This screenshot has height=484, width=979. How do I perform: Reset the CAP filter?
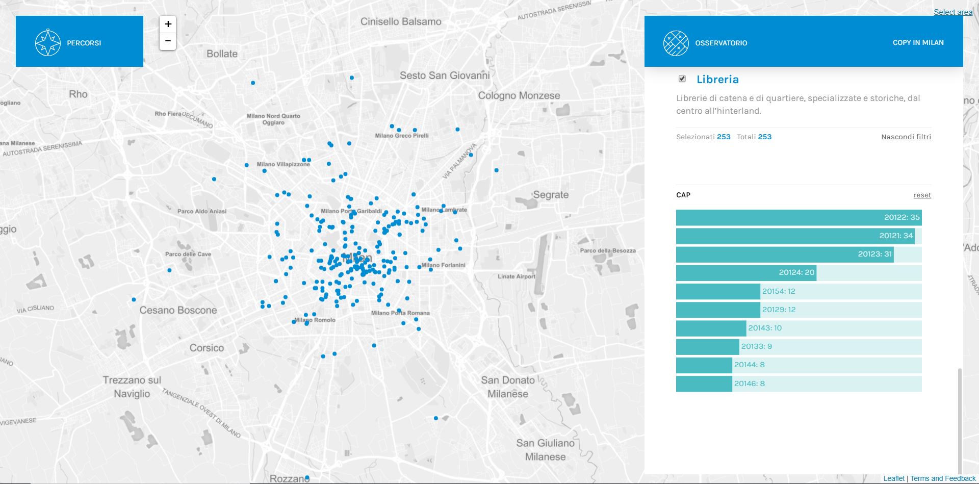(922, 195)
